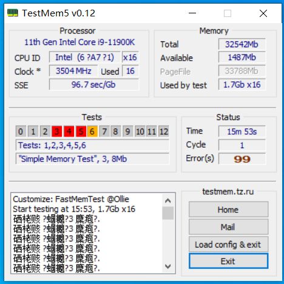Select test box 10

pyautogui.click(x=140, y=132)
